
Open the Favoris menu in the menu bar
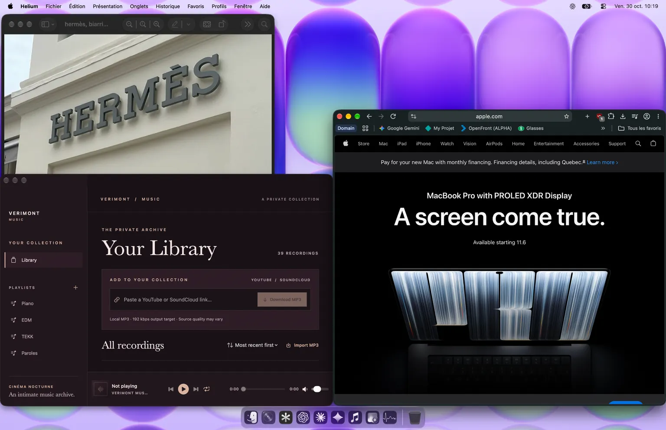coord(196,6)
